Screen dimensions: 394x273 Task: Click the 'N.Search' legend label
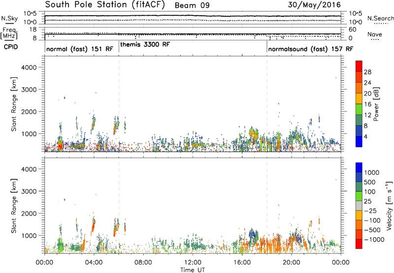[x=381, y=18]
